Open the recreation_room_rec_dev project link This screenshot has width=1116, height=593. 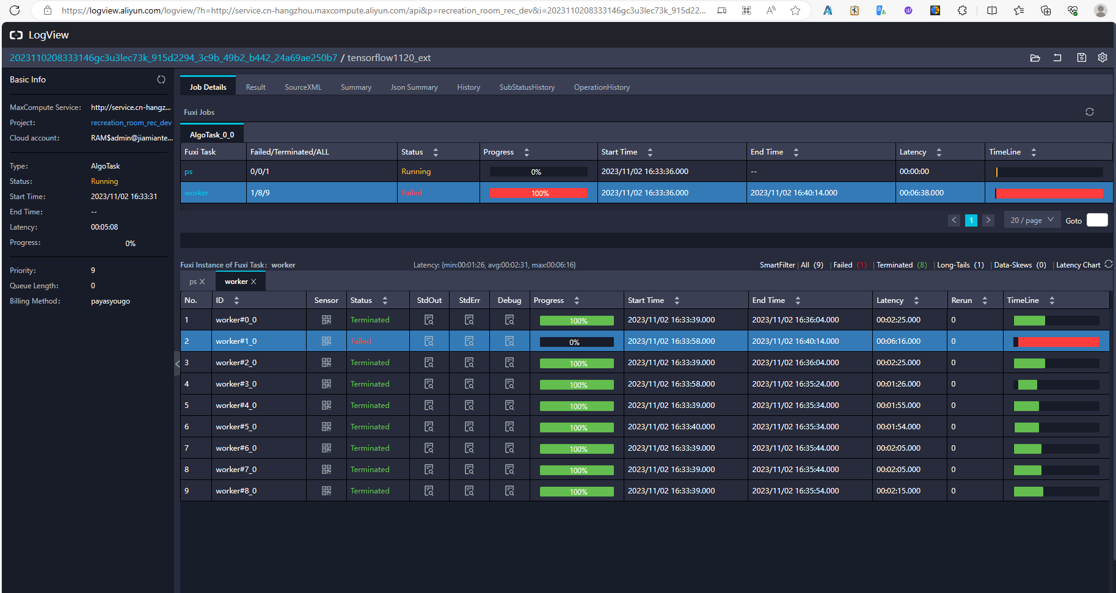point(131,123)
